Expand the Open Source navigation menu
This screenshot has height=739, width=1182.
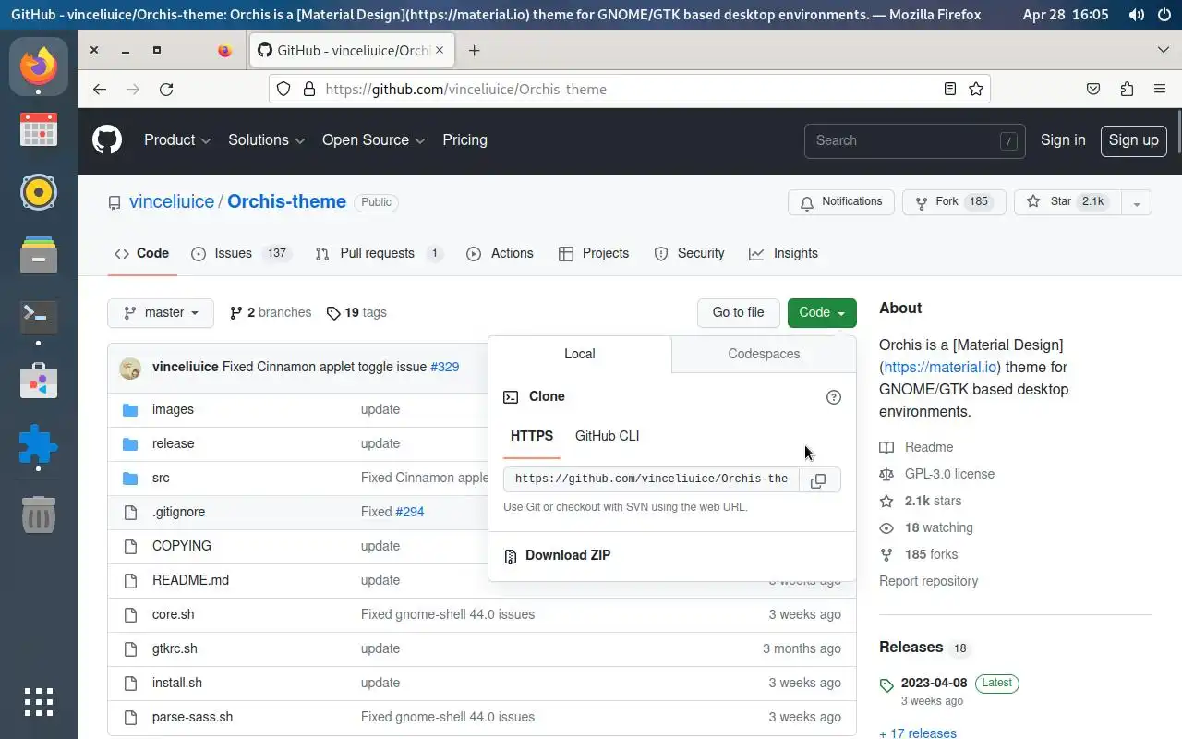coord(373,140)
